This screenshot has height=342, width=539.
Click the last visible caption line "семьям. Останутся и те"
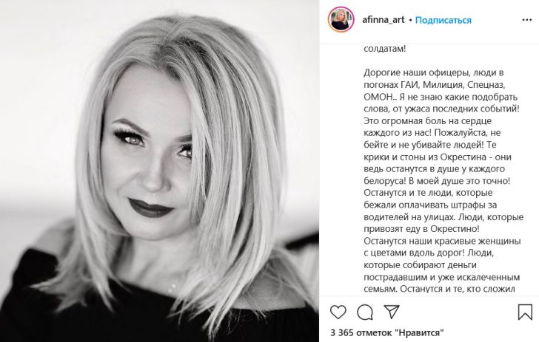(439, 289)
